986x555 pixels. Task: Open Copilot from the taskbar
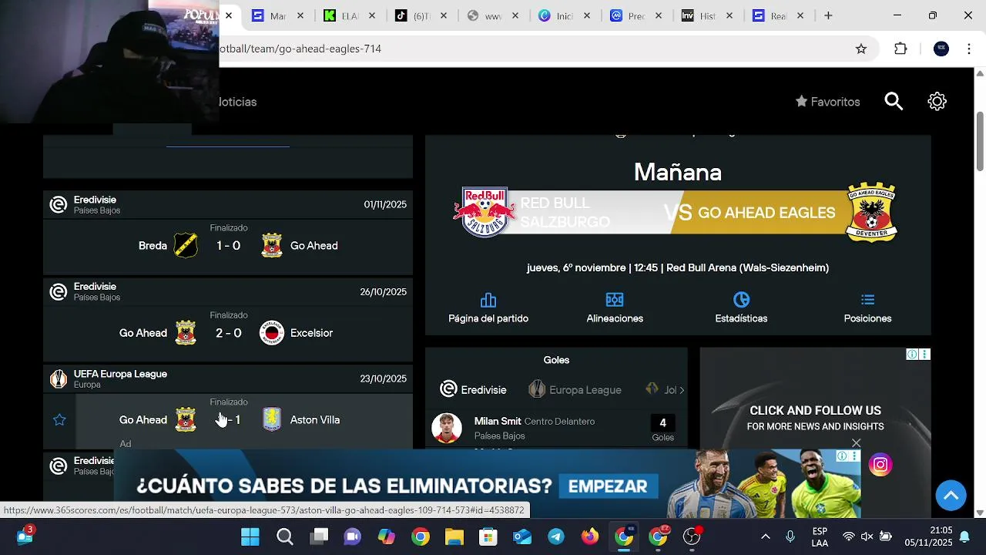click(387, 536)
